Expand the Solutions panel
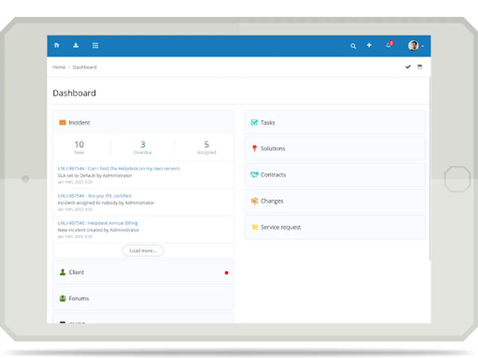Image resolution: width=478 pixels, height=358 pixels. (x=335, y=148)
